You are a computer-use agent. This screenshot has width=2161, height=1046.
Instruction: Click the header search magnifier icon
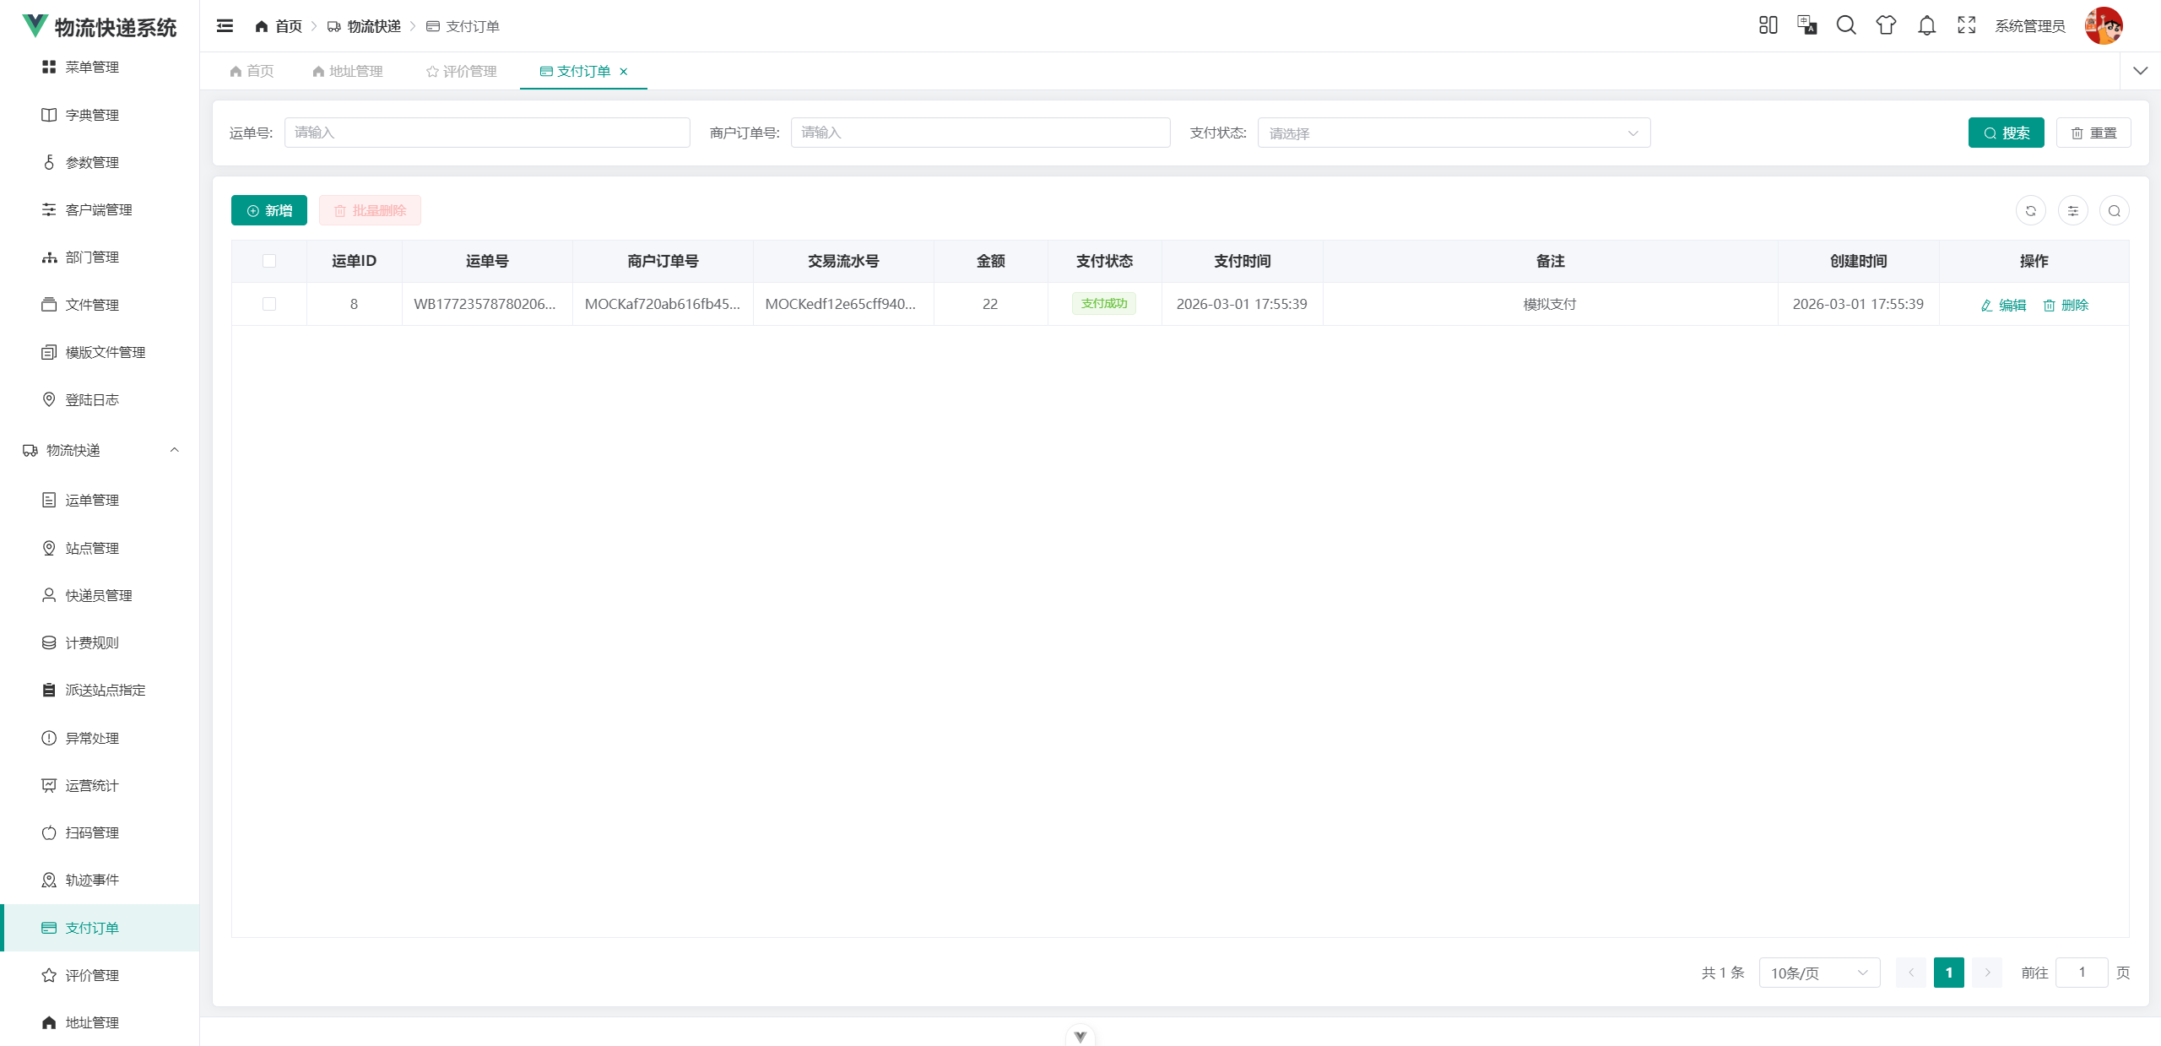pos(1846,26)
